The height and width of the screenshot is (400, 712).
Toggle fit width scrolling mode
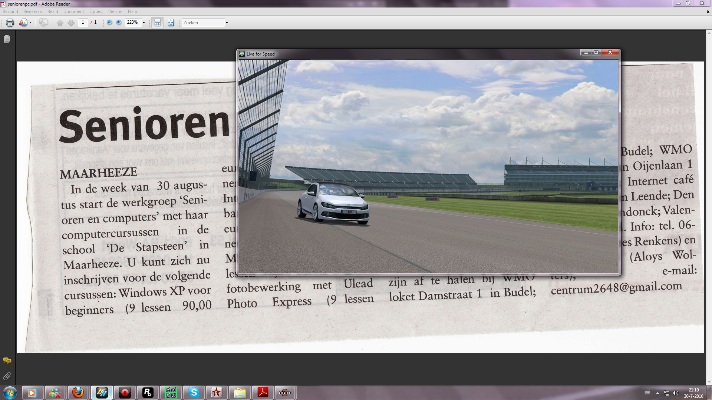157,23
